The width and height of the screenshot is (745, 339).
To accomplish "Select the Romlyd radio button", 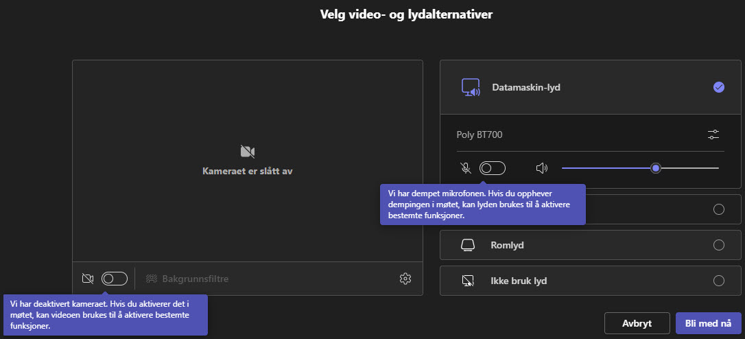I will (x=719, y=246).
